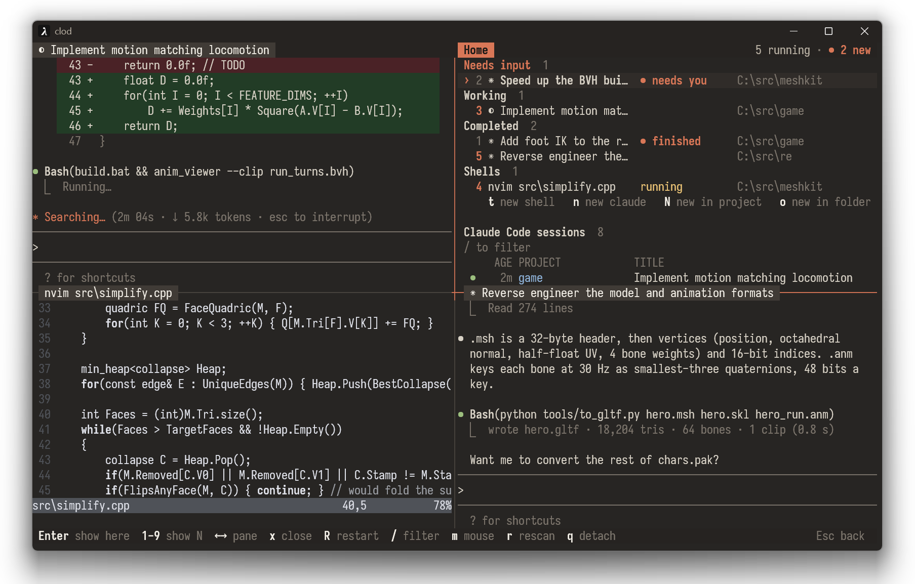Click 'q detach' footer hint
Viewport: 915px width, 584px height.
point(591,536)
